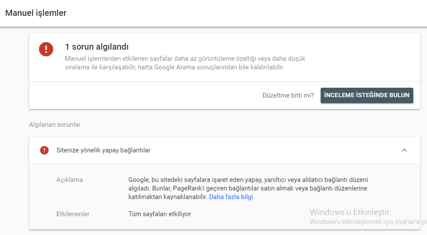Click the large red error icon

tap(46, 49)
